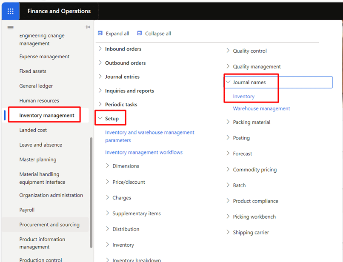The width and height of the screenshot is (343, 262).
Task: Click the Collapse all icon
Action: click(140, 33)
